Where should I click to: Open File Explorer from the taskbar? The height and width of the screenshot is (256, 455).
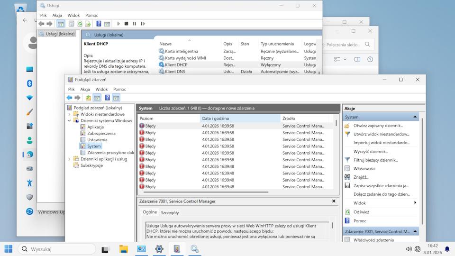click(x=123, y=248)
